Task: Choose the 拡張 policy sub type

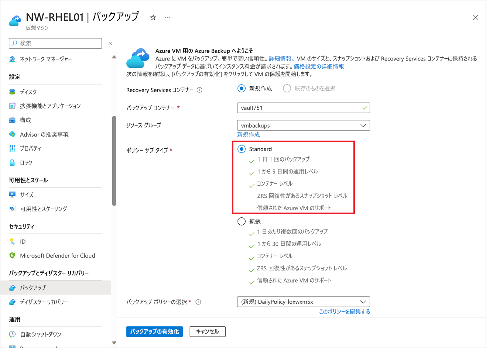Action: tap(242, 221)
